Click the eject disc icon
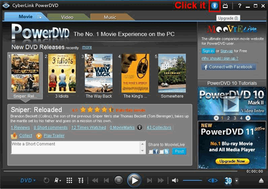This screenshot has width=268, height=189. [x=261, y=180]
